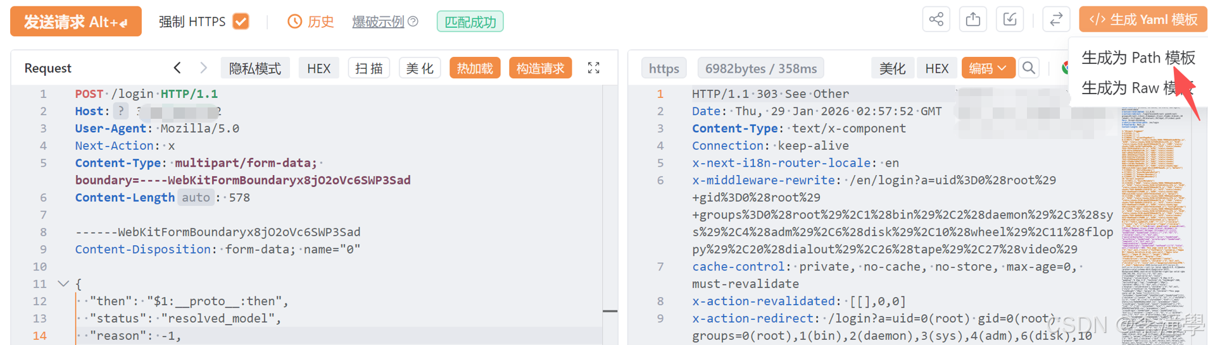Click the '"then": "$1:__proto__:then",' line
Screen dimensions: 1208x345
tap(189, 301)
